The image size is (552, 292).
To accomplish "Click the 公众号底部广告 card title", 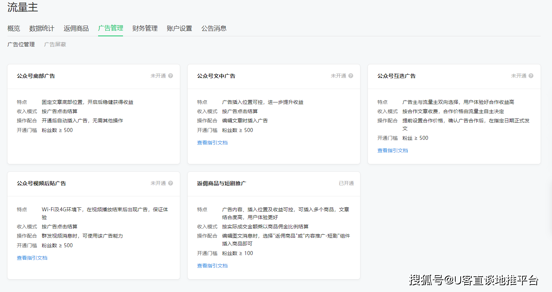I will coord(36,76).
